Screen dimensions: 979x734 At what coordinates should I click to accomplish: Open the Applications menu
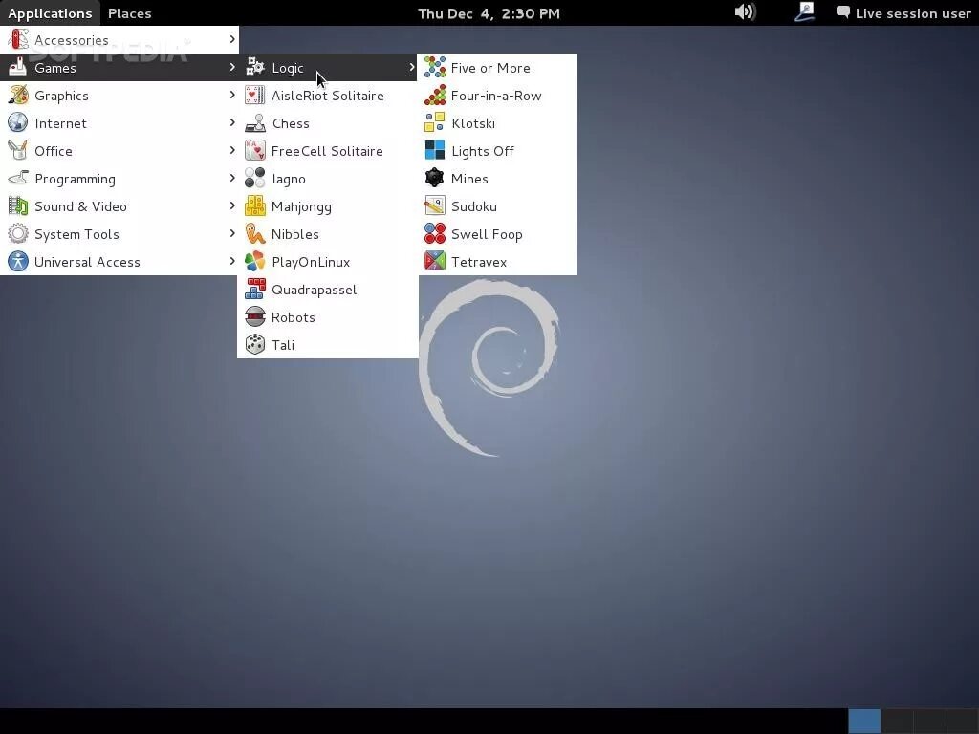(50, 13)
